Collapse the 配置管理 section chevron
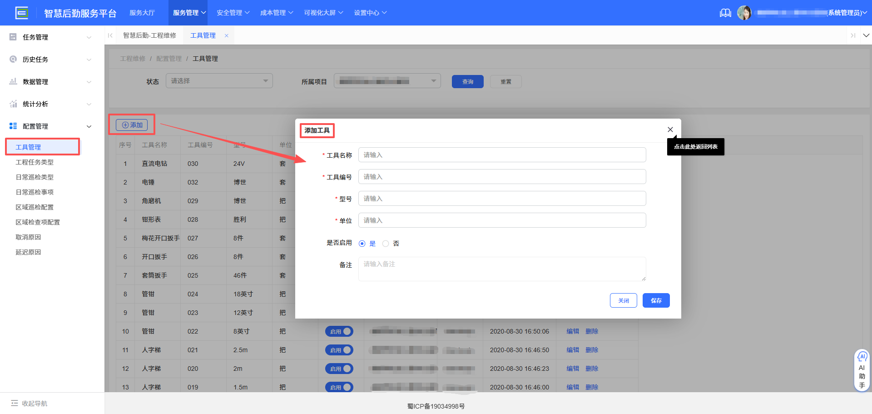The image size is (872, 414). pos(89,126)
